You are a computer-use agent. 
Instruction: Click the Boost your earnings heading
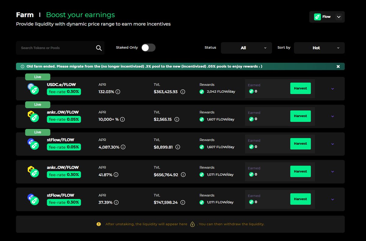pos(81,15)
